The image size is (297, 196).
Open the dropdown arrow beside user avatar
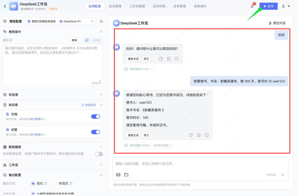point(289,6)
